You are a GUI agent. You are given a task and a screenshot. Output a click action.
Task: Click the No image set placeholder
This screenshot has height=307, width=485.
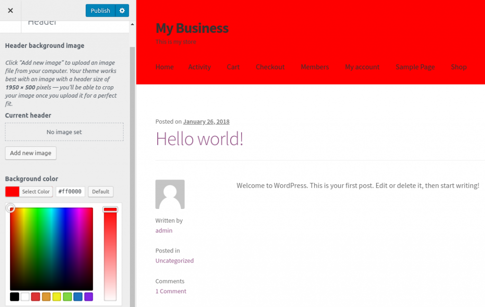click(x=64, y=132)
